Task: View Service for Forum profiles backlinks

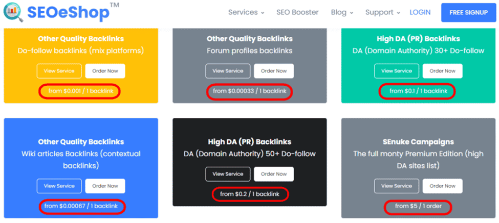Action: pyautogui.click(x=228, y=71)
